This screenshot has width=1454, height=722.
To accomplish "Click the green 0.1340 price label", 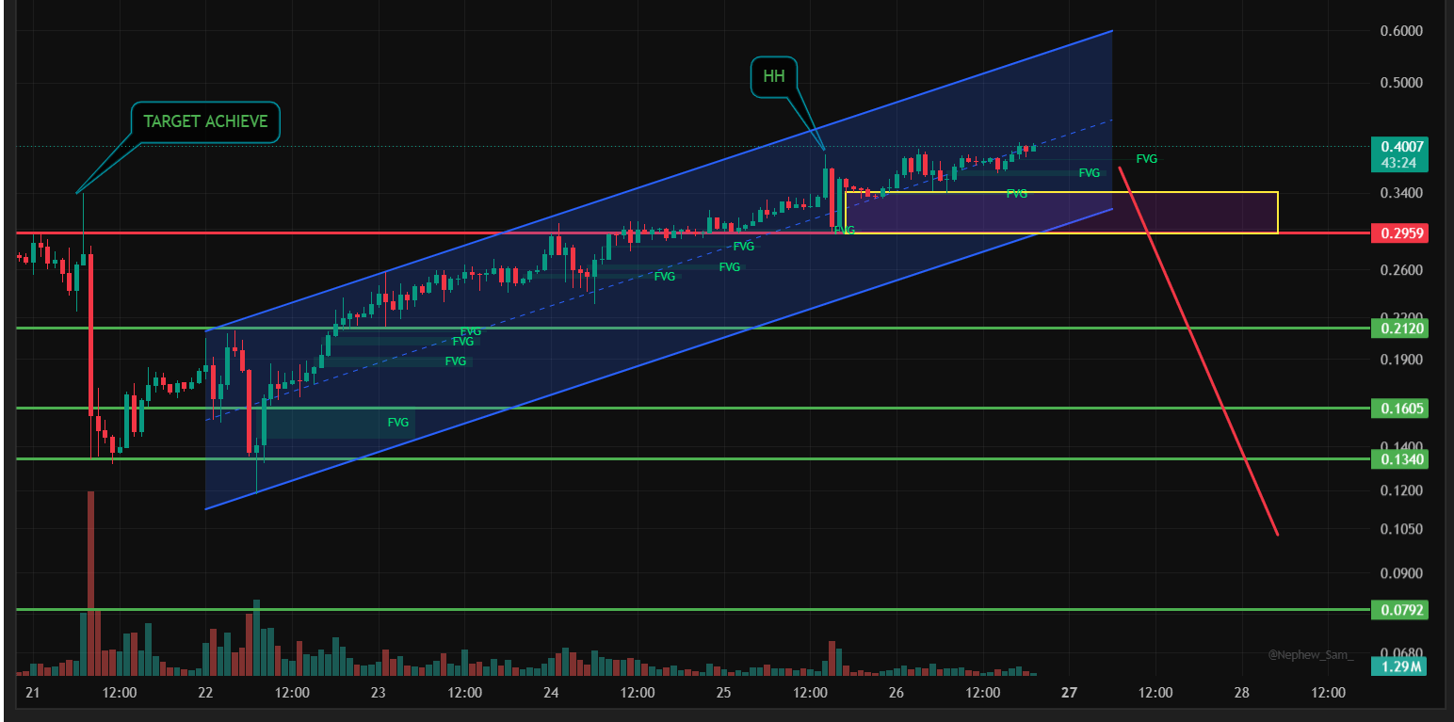I will 1400,459.
